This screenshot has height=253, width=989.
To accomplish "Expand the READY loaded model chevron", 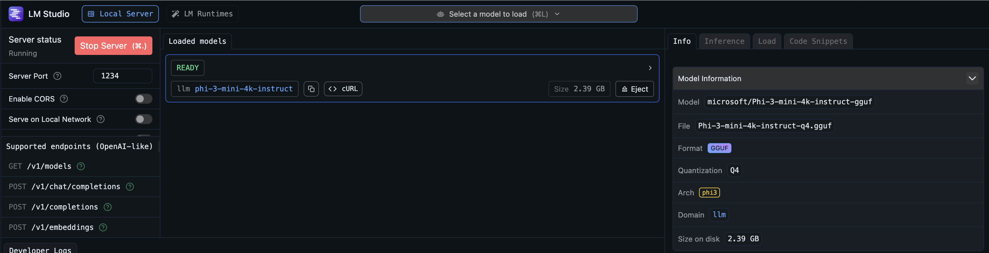I will coord(650,68).
